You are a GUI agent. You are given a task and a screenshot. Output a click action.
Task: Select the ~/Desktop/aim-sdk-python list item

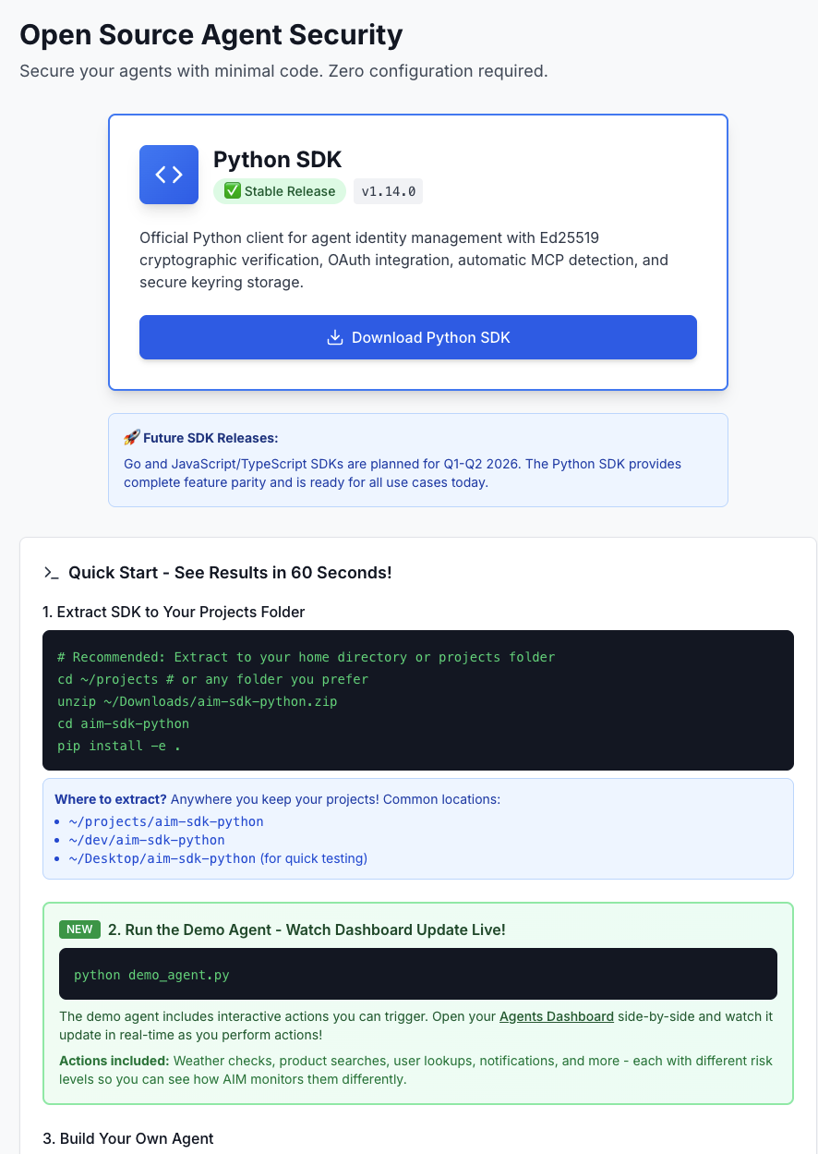[162, 858]
